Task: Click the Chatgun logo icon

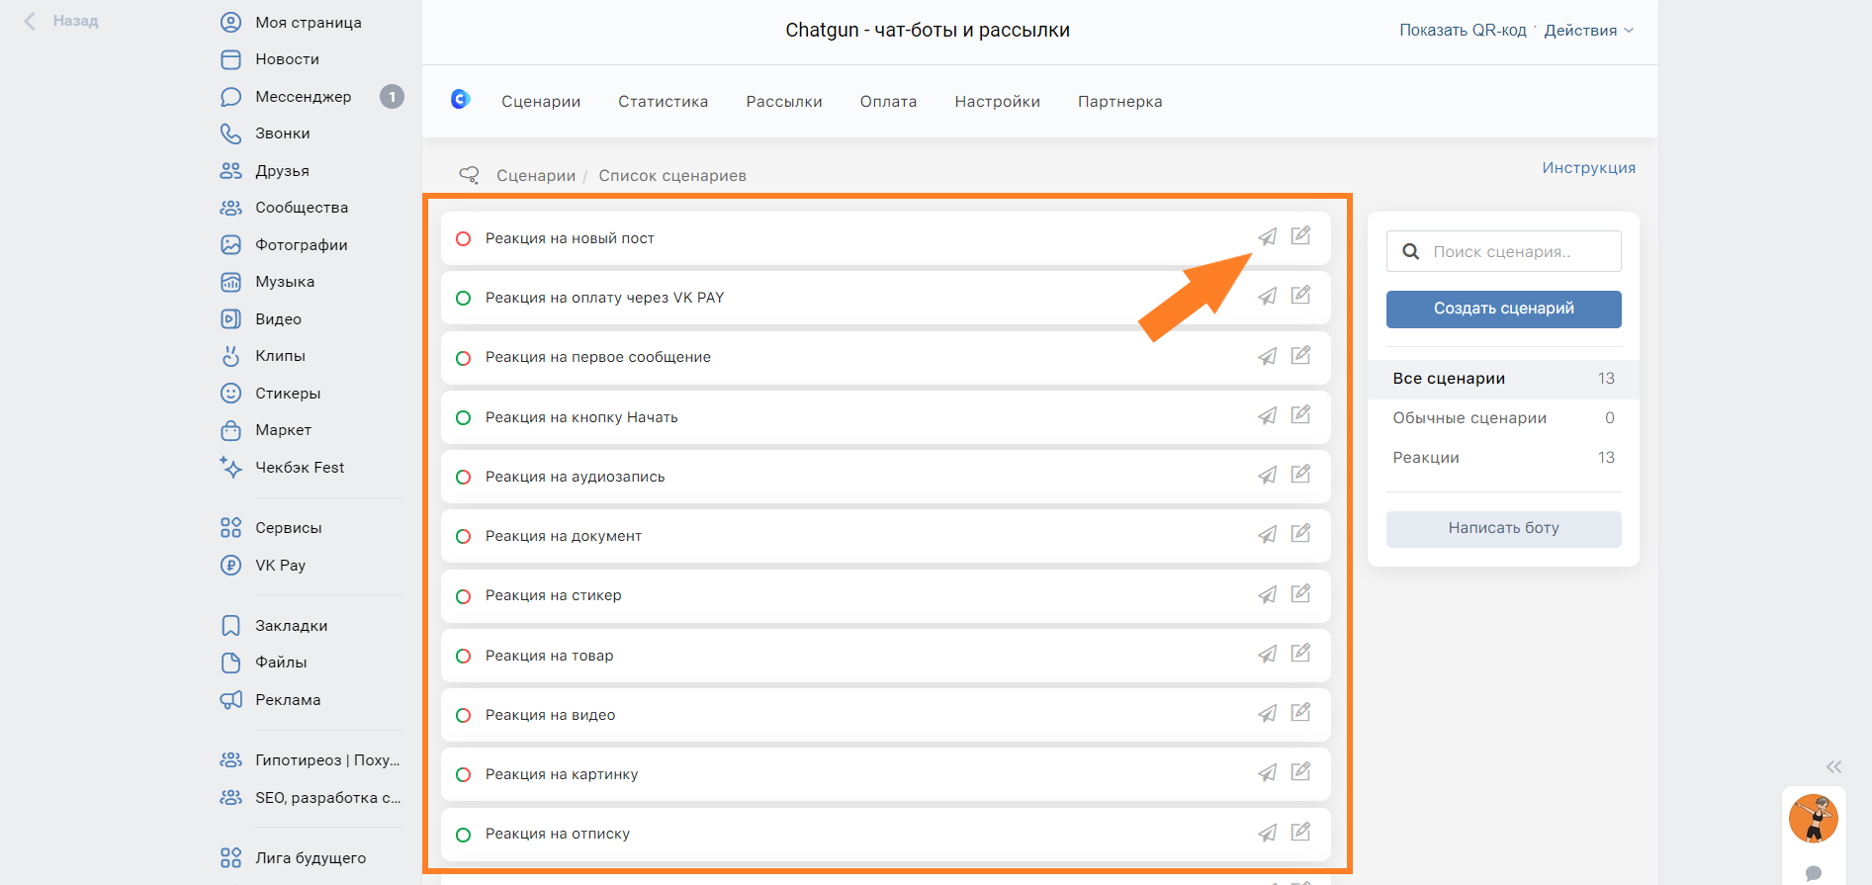Action: [460, 99]
